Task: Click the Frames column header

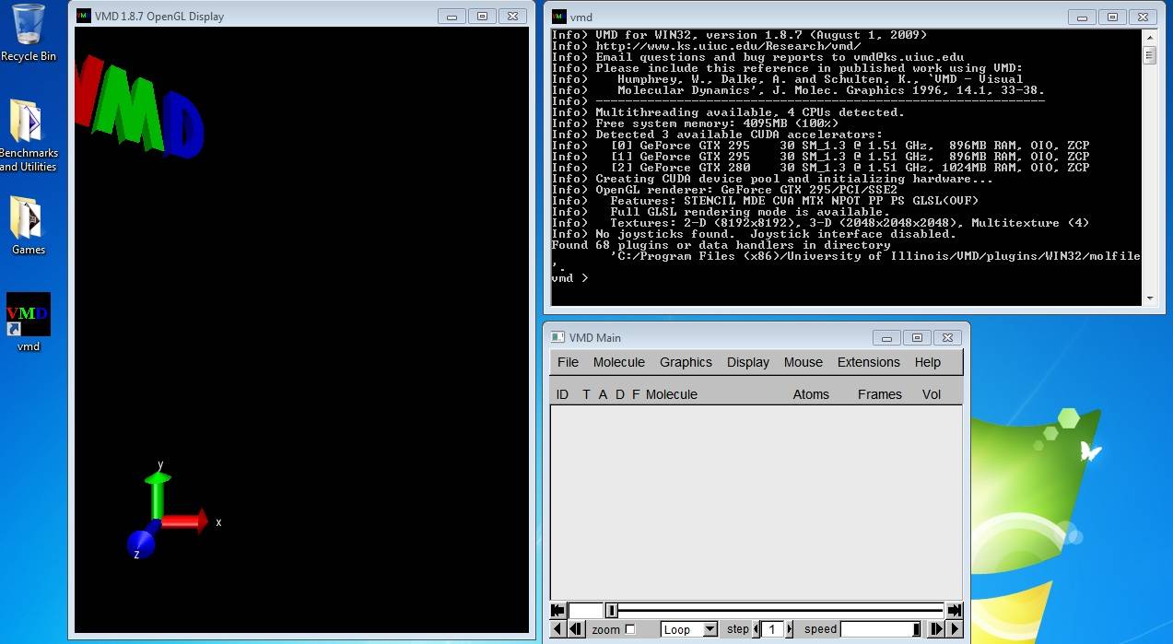Action: click(880, 394)
